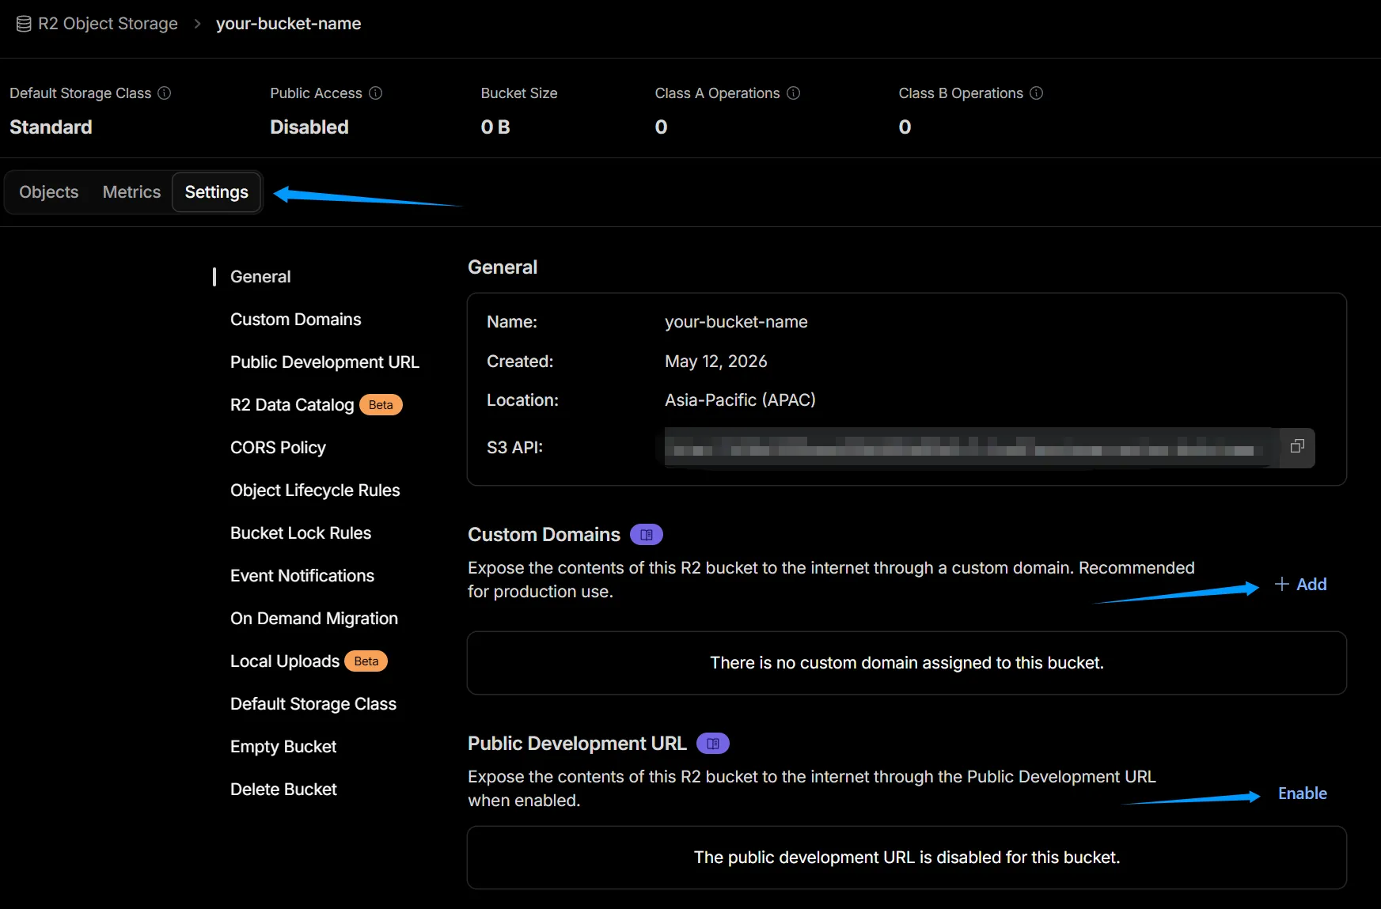Screen dimensions: 1381x909
Task: Click the Beta badge beside Local Uploads
Action: point(366,661)
